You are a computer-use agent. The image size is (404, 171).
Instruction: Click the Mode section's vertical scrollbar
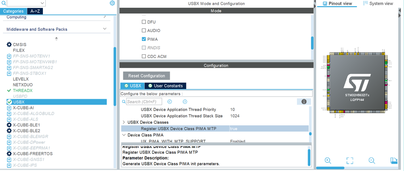click(x=312, y=43)
